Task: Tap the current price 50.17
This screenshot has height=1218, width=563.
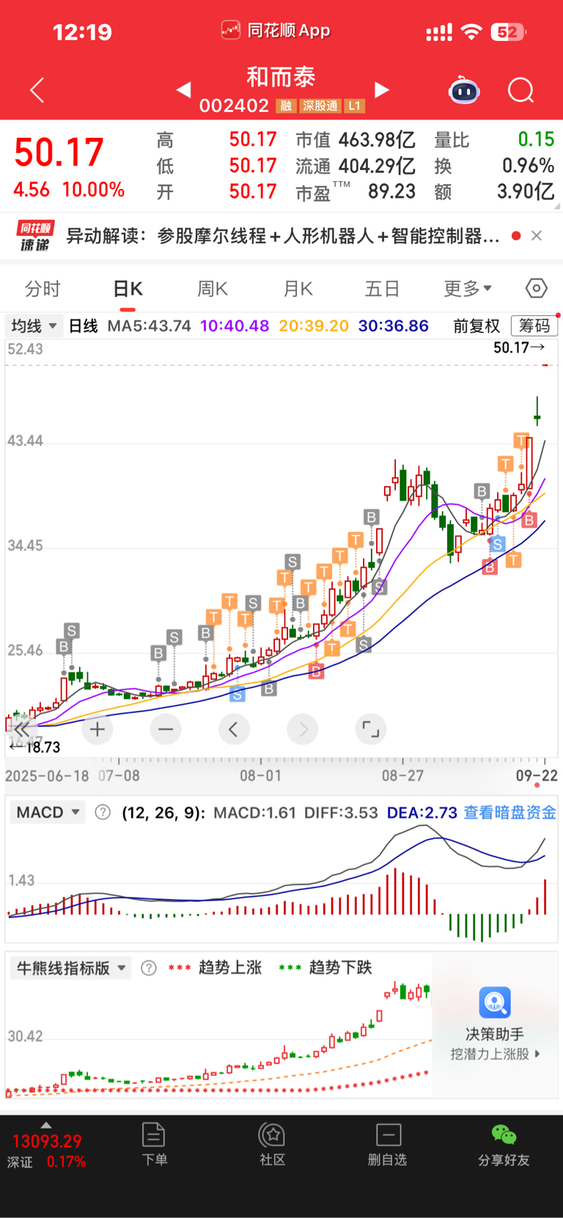Action: point(59,152)
